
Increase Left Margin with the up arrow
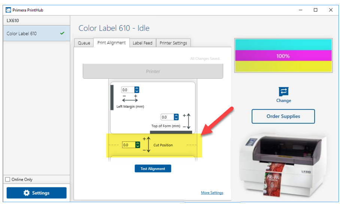(137, 88)
